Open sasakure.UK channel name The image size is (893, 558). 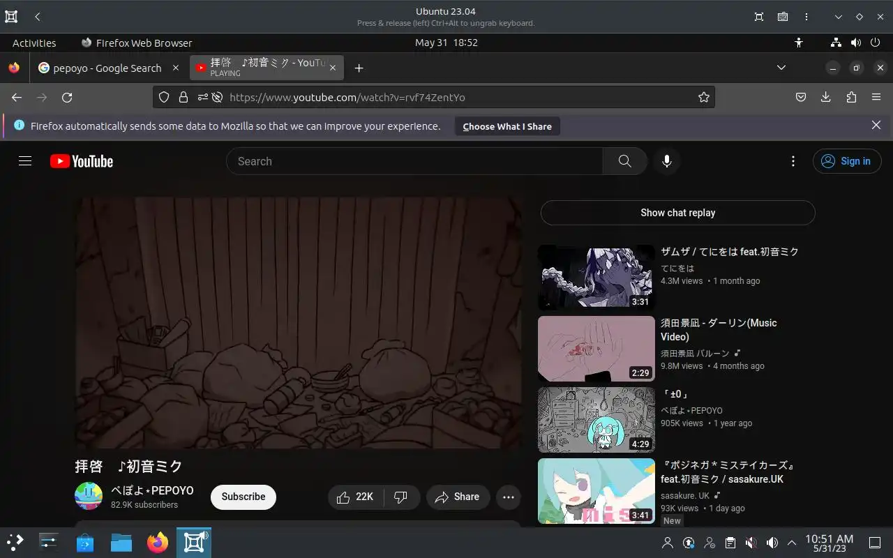(x=685, y=496)
